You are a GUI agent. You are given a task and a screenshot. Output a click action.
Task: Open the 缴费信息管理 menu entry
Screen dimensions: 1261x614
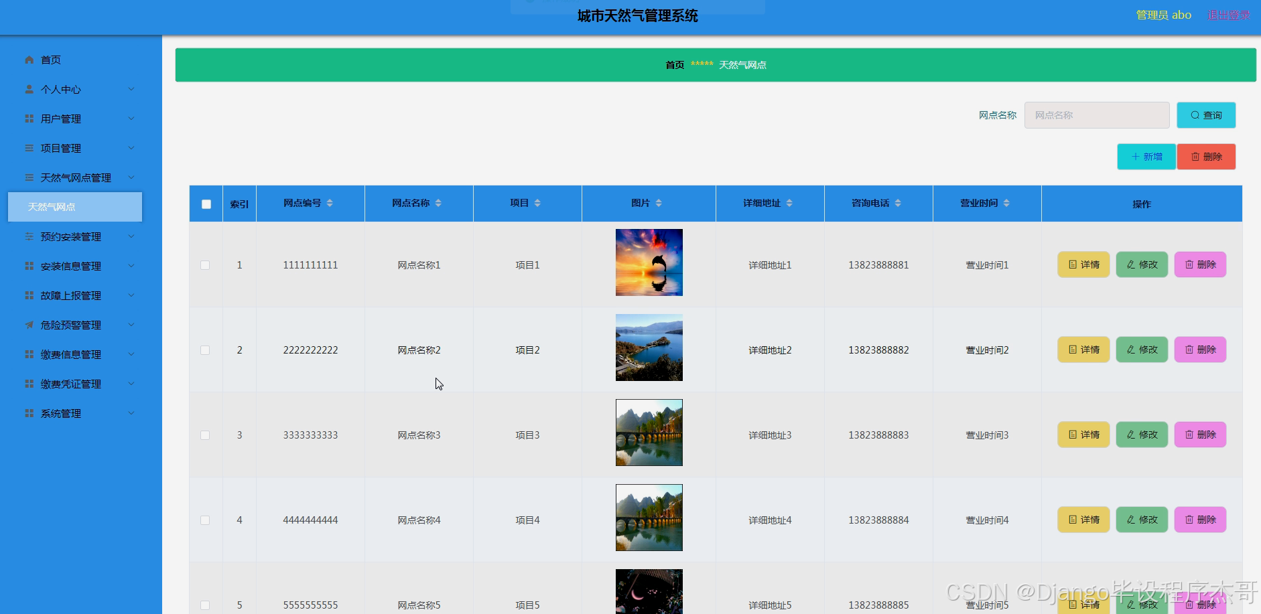click(75, 354)
